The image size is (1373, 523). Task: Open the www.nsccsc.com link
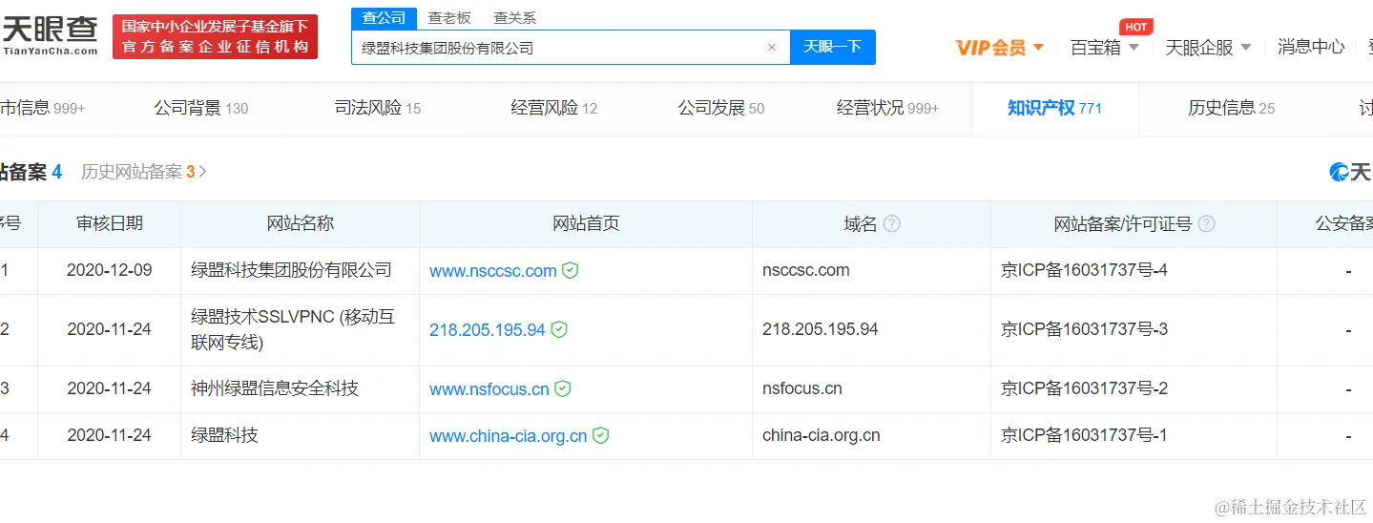coord(493,271)
